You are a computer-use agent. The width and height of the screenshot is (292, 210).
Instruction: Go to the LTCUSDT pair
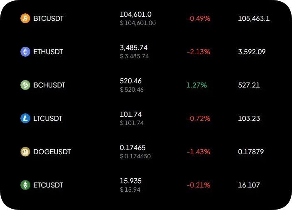[48, 118]
